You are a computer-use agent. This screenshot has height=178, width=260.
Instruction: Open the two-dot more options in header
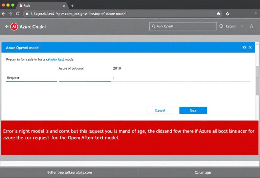pos(242,26)
